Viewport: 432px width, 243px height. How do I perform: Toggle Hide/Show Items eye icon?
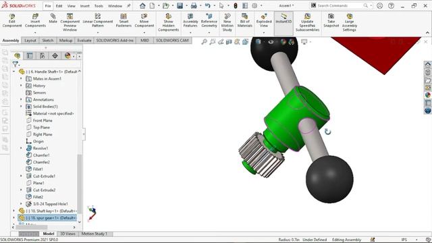[271, 42]
